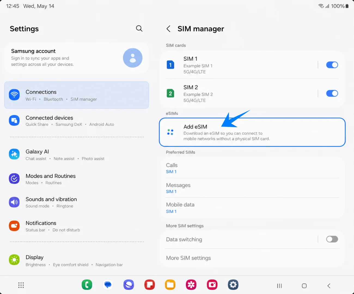
Task: Tap the Samsung account avatar icon
Action: pos(133,58)
